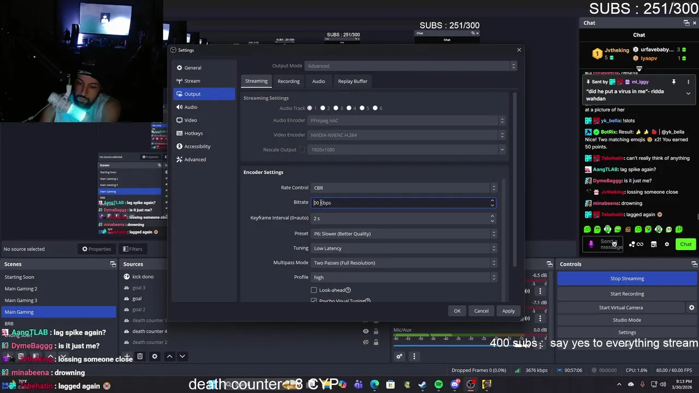The height and width of the screenshot is (393, 699).
Task: Open the Output Mode dropdown
Action: click(x=410, y=66)
